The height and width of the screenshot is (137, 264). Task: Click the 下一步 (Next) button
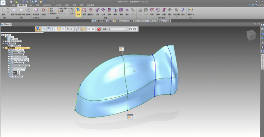pos(69,29)
